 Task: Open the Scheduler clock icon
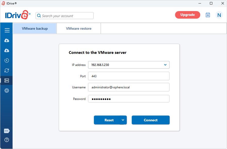click(7, 60)
